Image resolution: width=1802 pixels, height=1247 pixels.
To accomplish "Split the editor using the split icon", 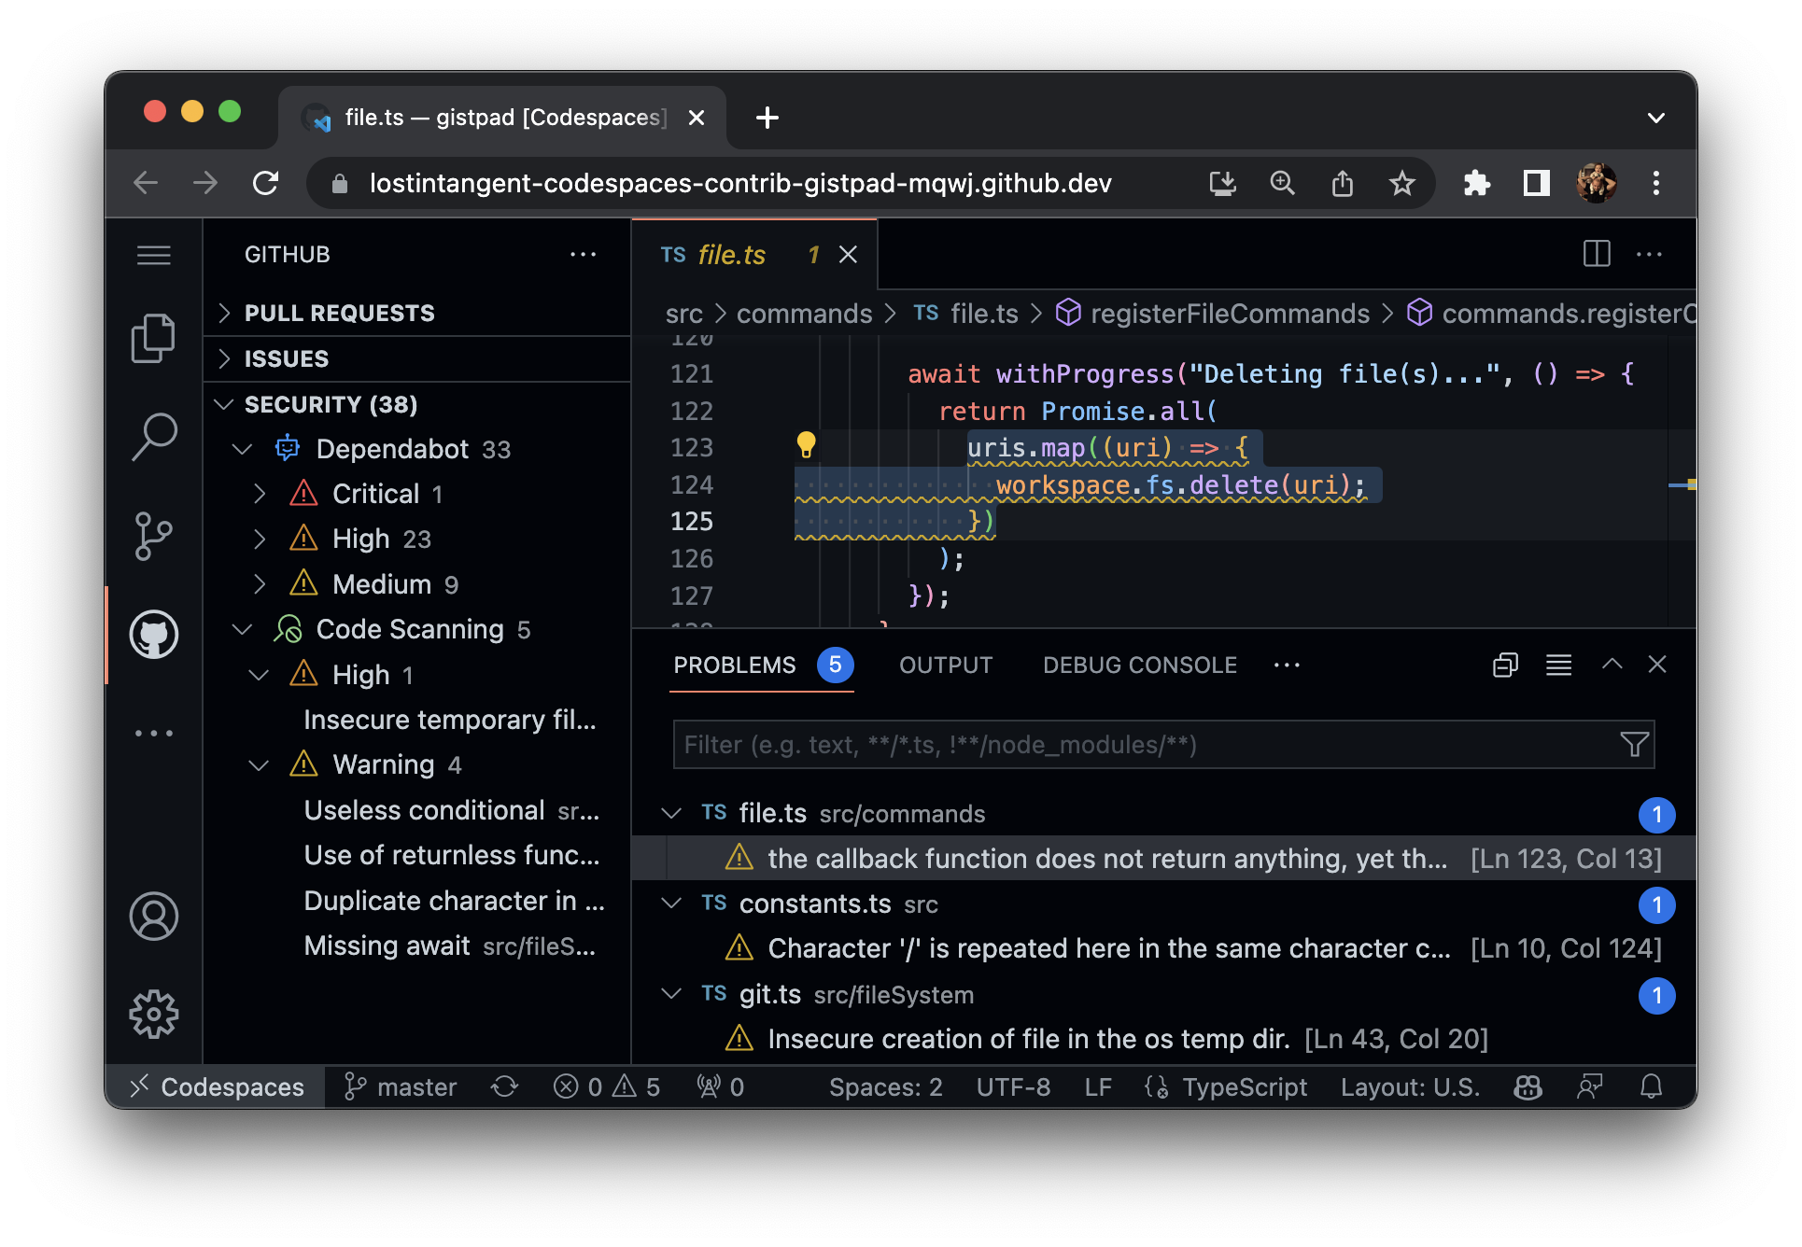I will (x=1598, y=254).
